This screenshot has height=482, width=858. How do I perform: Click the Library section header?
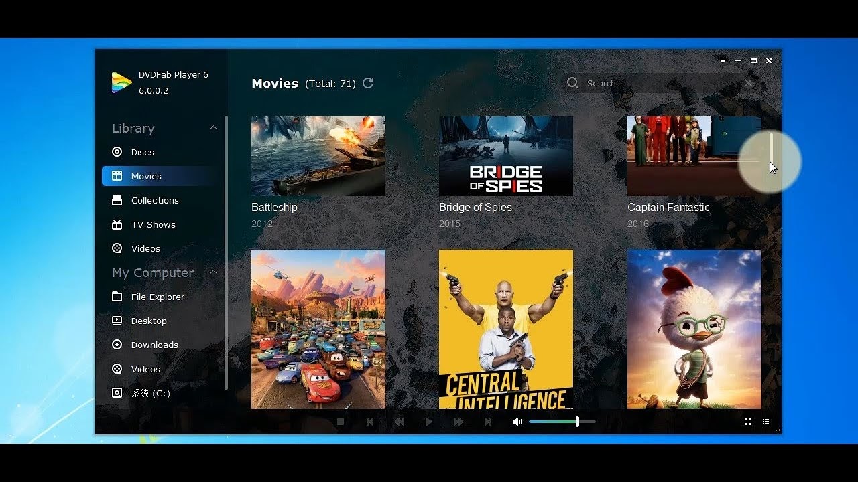(133, 128)
